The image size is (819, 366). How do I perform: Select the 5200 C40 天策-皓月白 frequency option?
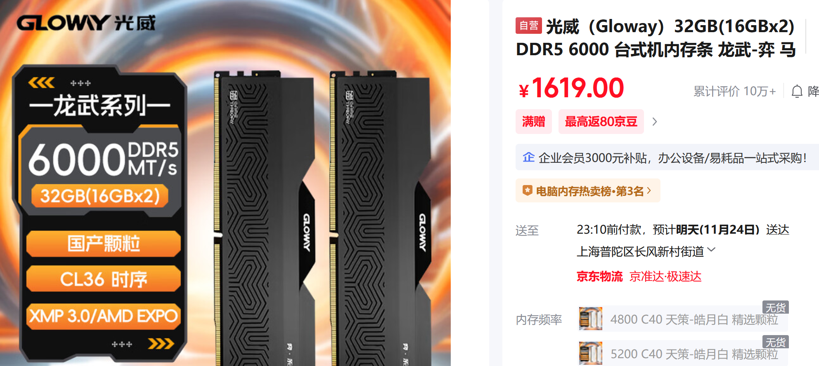(x=683, y=353)
